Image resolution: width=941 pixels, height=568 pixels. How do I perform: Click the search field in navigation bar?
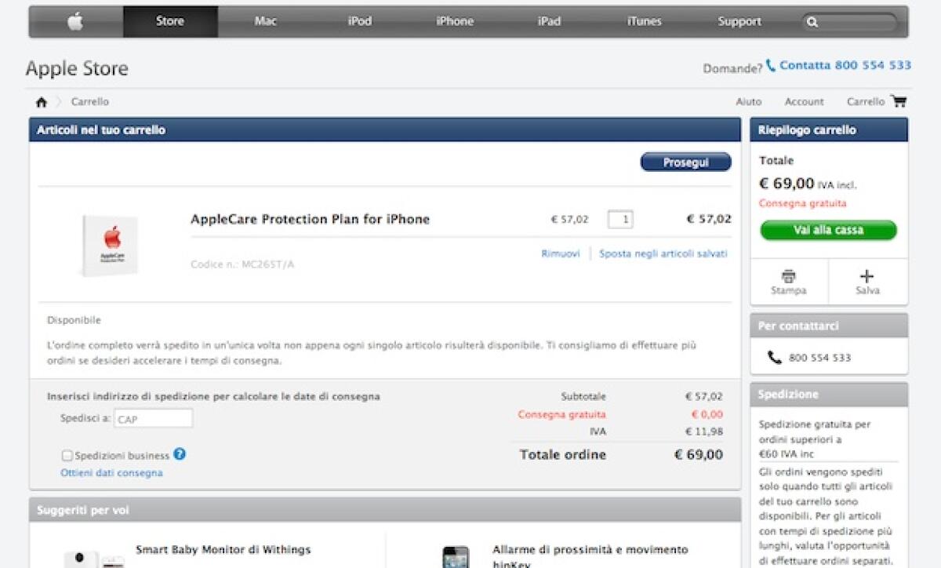pos(850,23)
